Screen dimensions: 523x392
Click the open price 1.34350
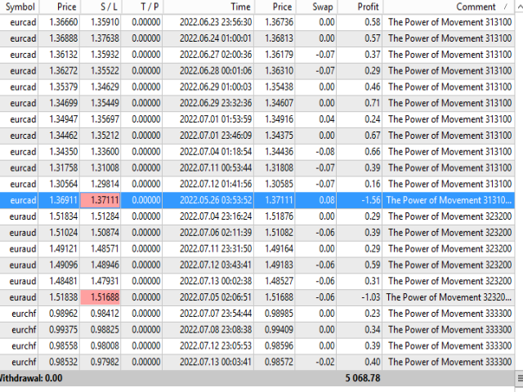(64, 151)
